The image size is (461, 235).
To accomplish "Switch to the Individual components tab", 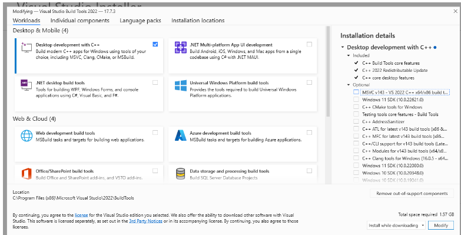I will pos(80,21).
